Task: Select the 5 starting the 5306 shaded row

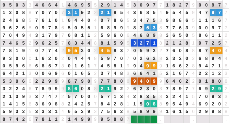Action: (4, 81)
